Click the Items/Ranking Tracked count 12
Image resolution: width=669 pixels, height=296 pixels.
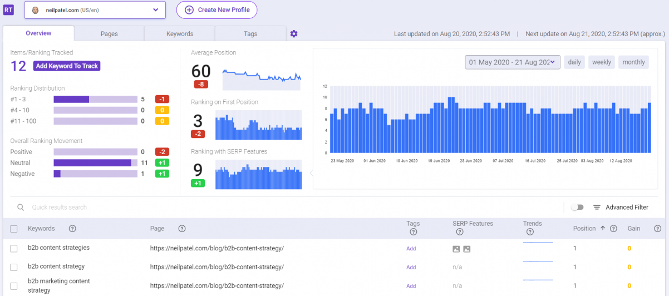(x=18, y=66)
